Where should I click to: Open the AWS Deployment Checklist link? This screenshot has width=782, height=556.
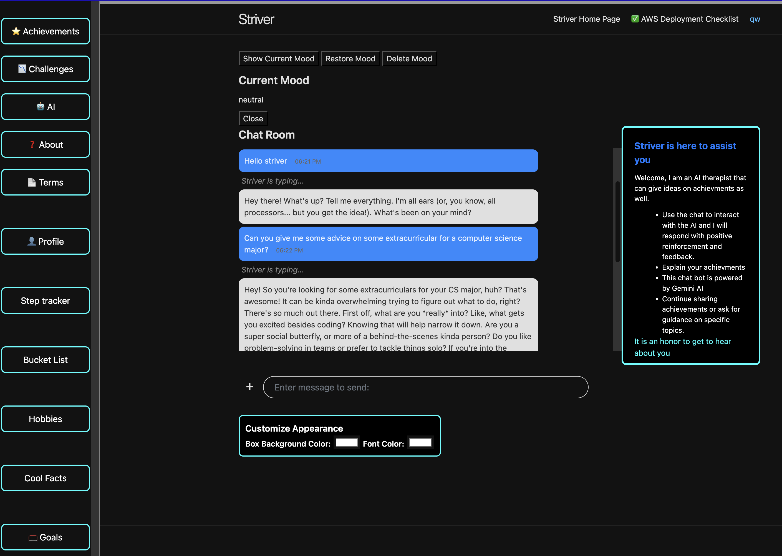(x=685, y=19)
